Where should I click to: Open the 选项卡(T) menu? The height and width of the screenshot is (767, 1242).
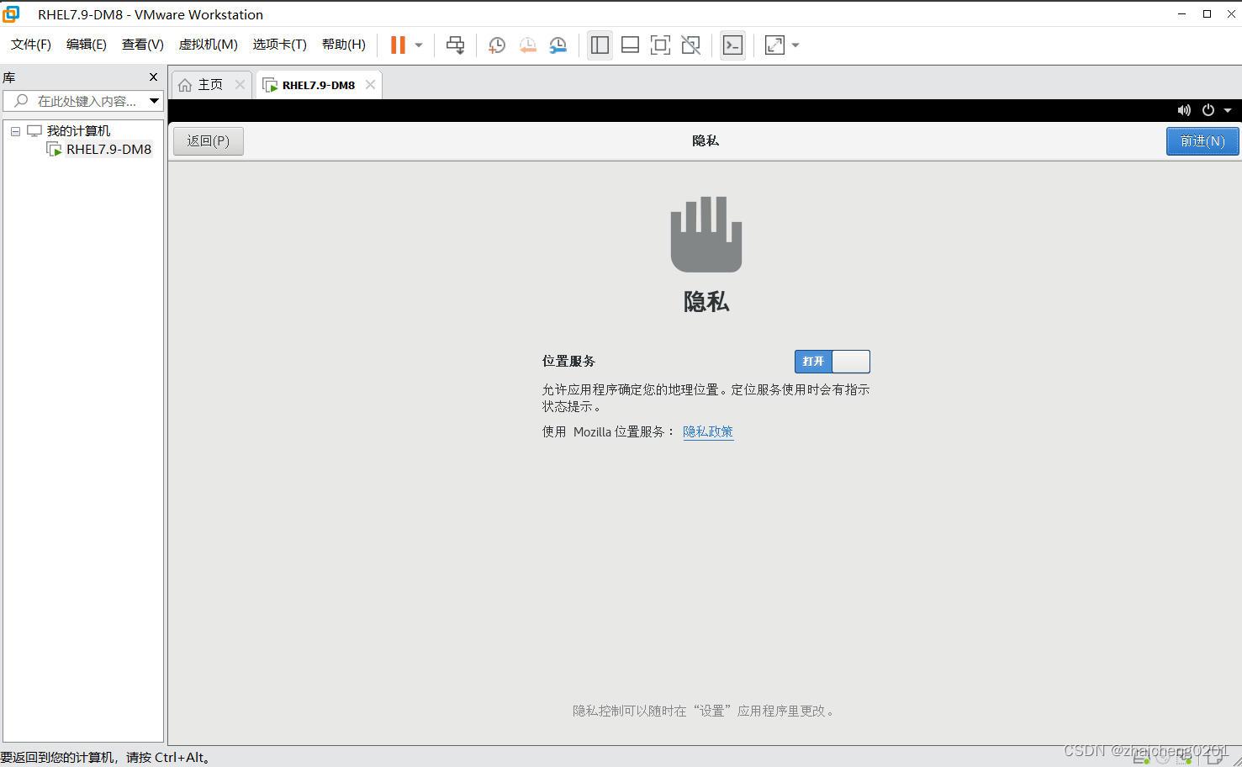[280, 45]
